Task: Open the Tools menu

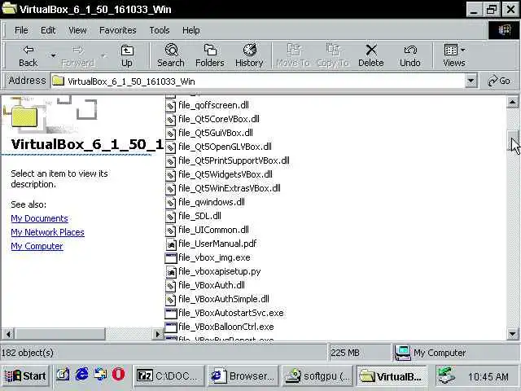Action: [x=160, y=30]
